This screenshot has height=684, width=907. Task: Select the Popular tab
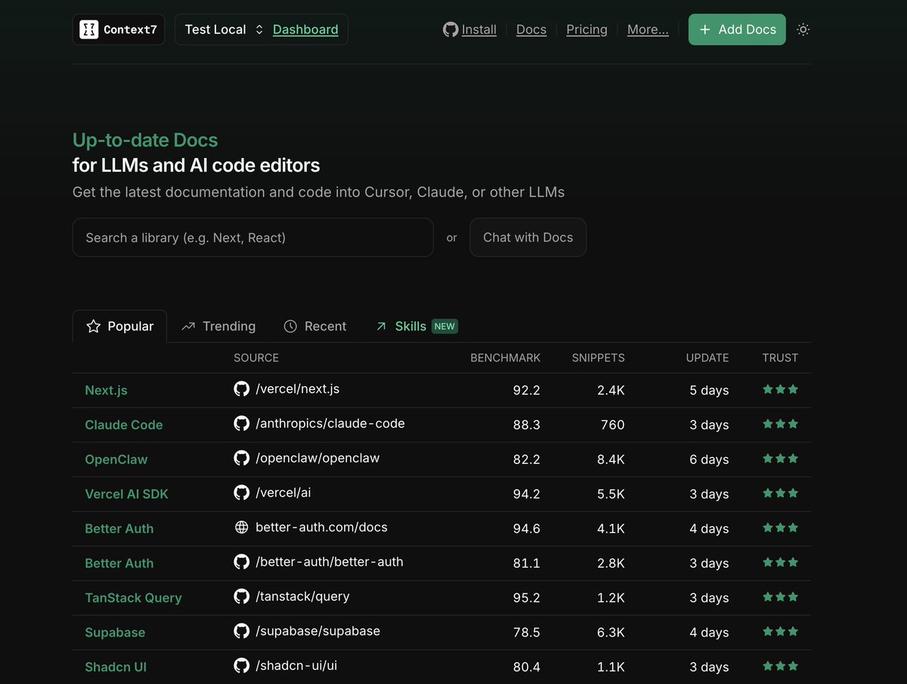[119, 327]
